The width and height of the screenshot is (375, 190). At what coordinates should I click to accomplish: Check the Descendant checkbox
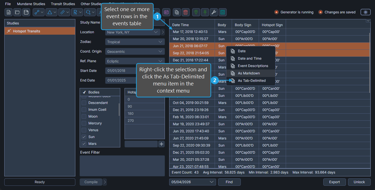pos(84,103)
